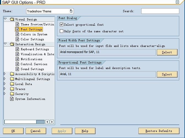Expand the Multilingual Settings node
185x138 pixels.
5,79
